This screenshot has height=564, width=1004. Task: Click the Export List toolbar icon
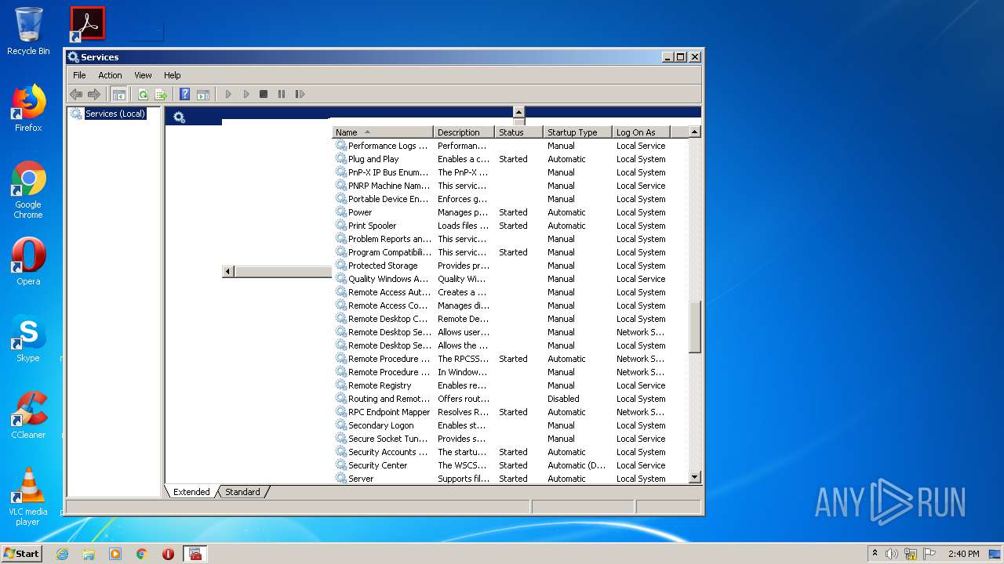click(x=161, y=94)
